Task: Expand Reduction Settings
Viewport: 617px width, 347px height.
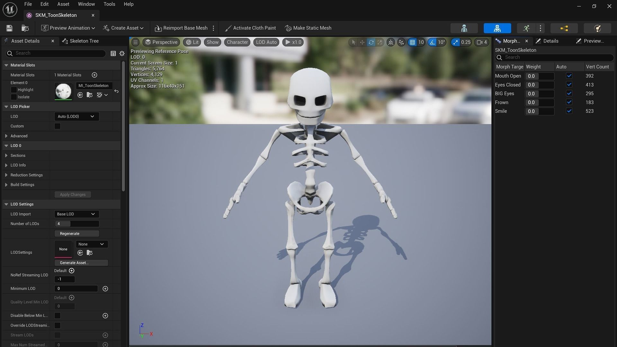Action: (6, 175)
